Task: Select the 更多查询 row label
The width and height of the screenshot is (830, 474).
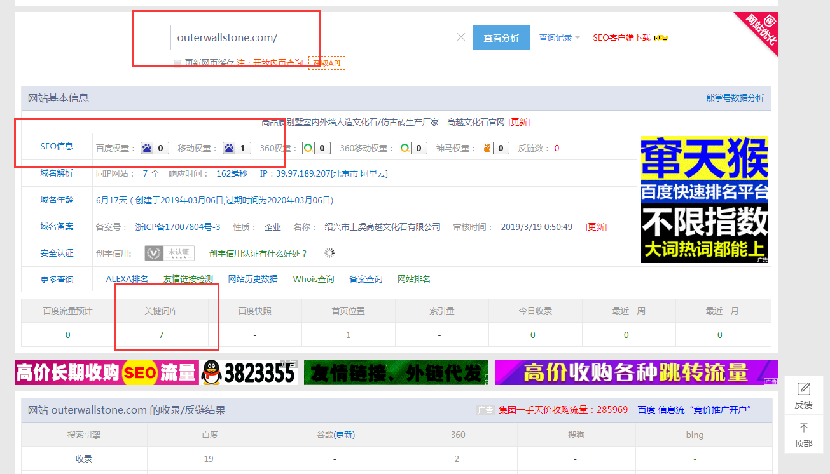Action: tap(57, 280)
